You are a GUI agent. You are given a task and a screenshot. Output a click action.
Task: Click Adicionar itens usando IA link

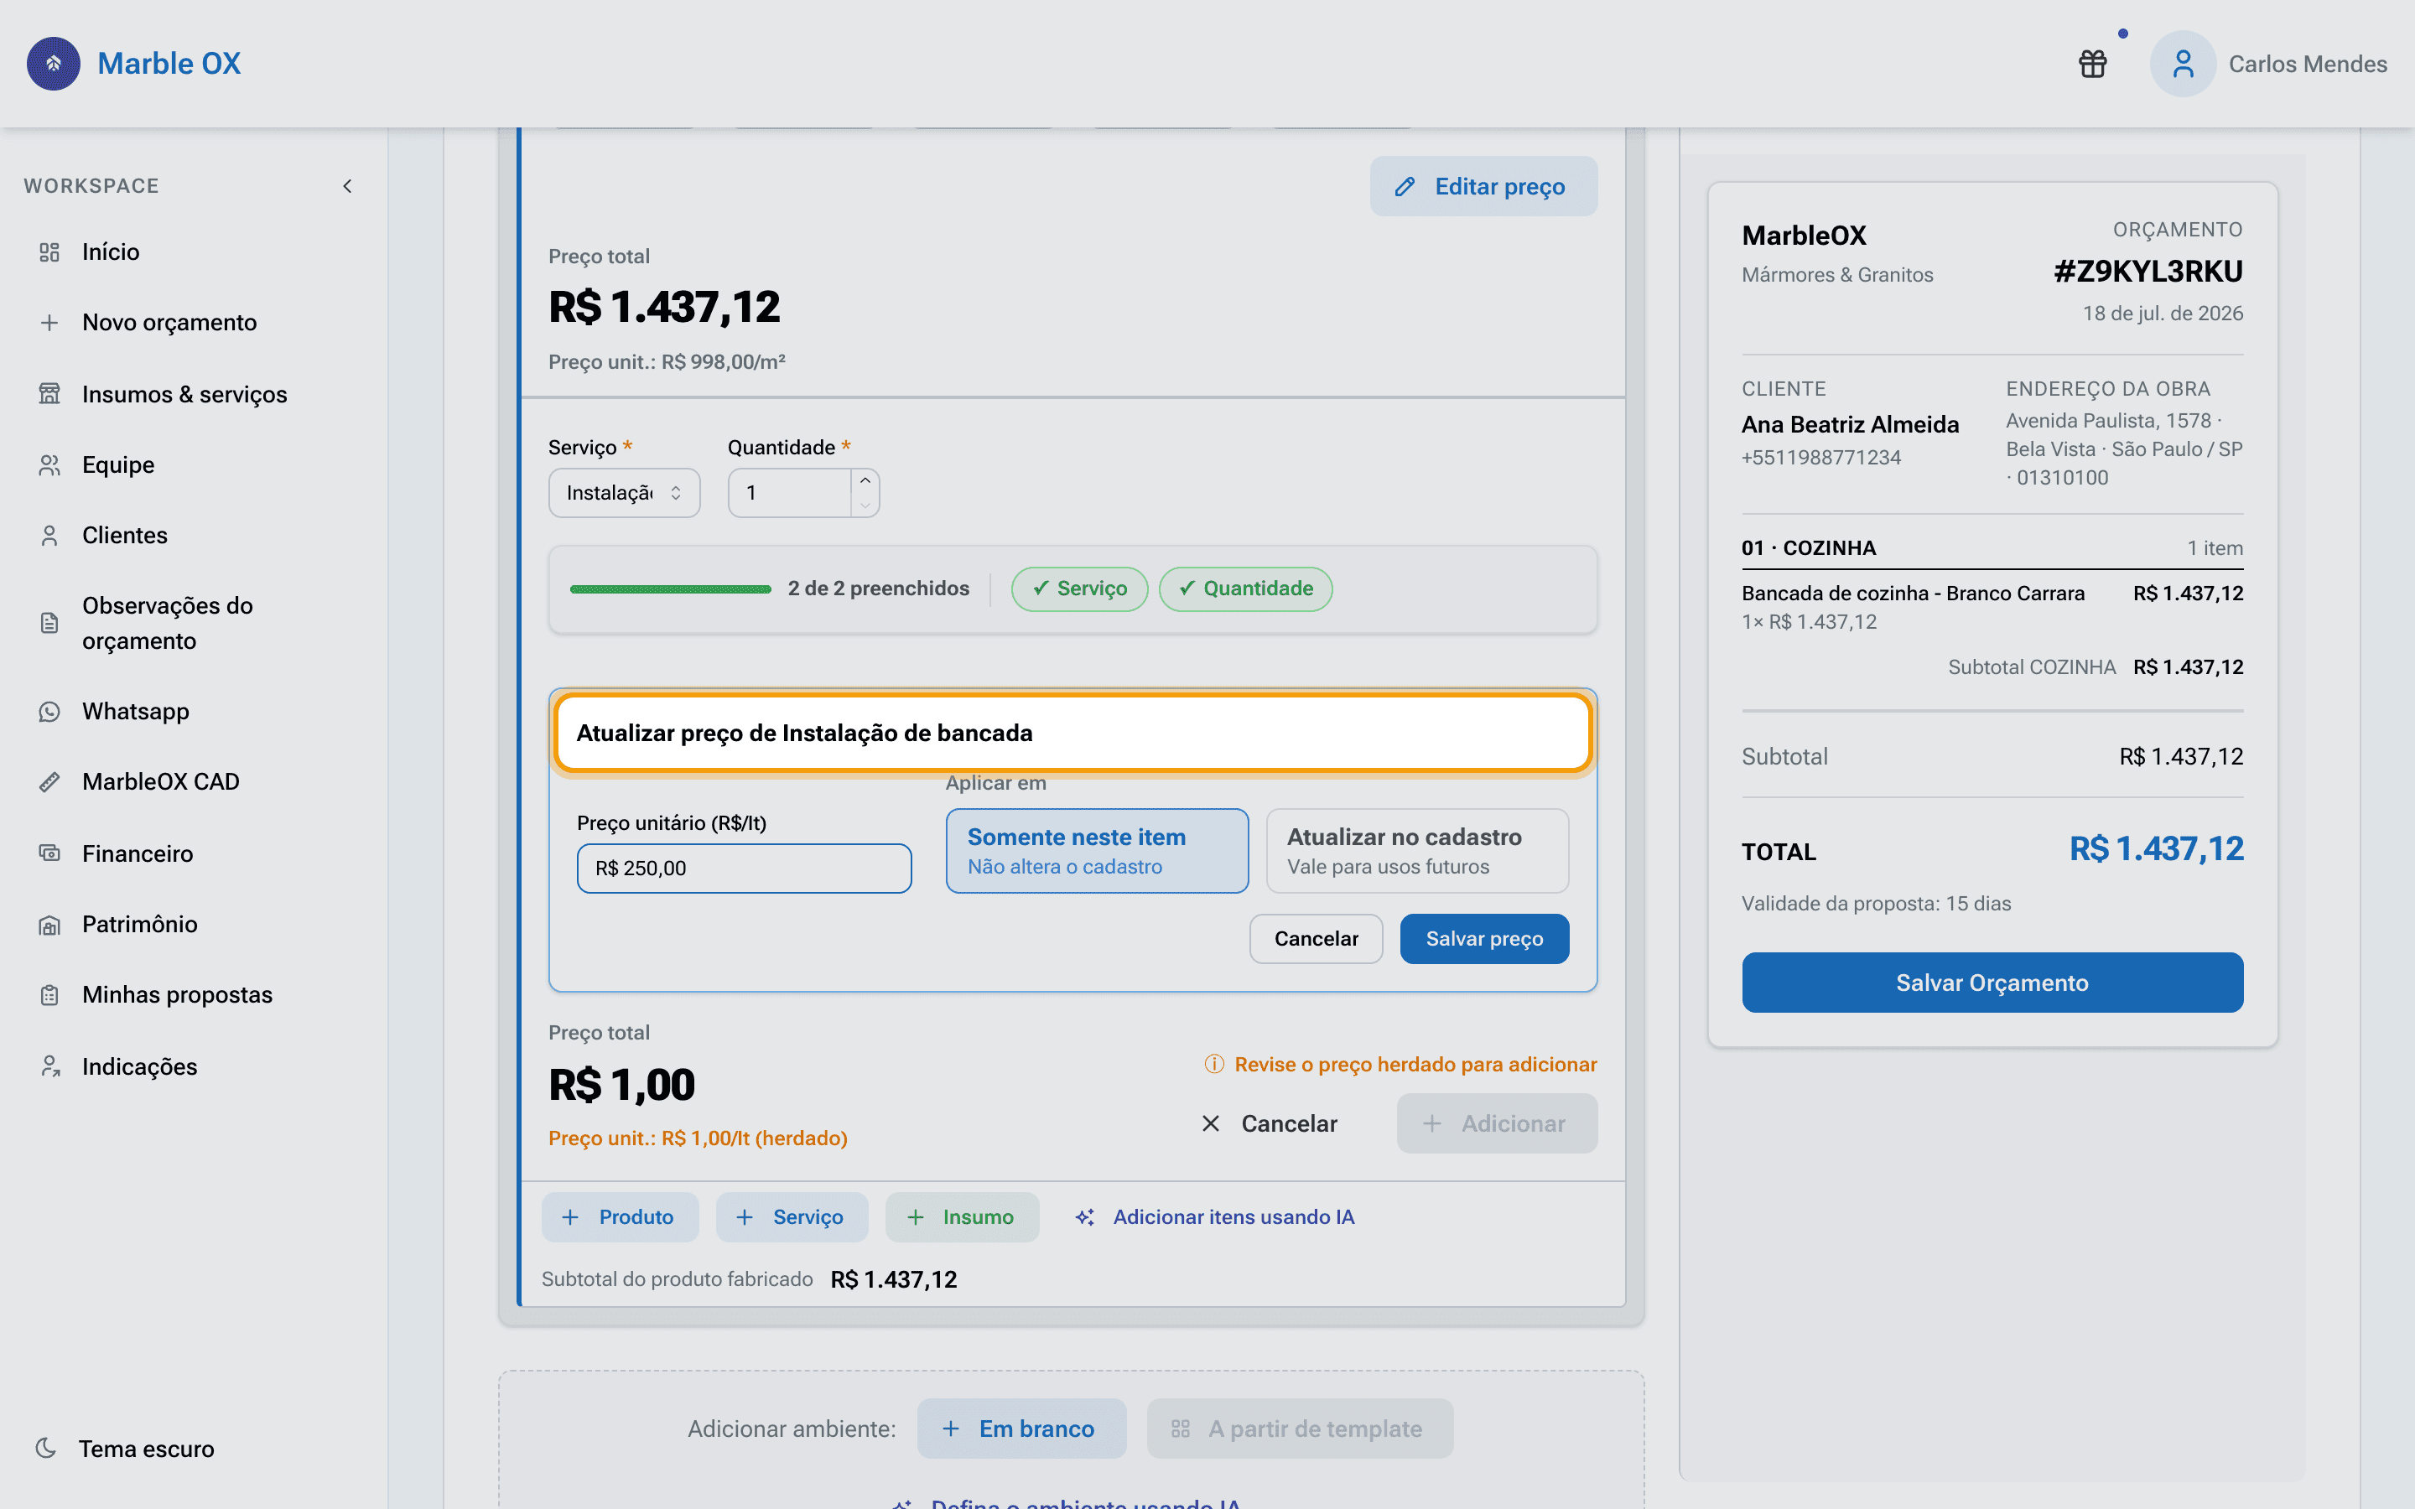(x=1233, y=1217)
